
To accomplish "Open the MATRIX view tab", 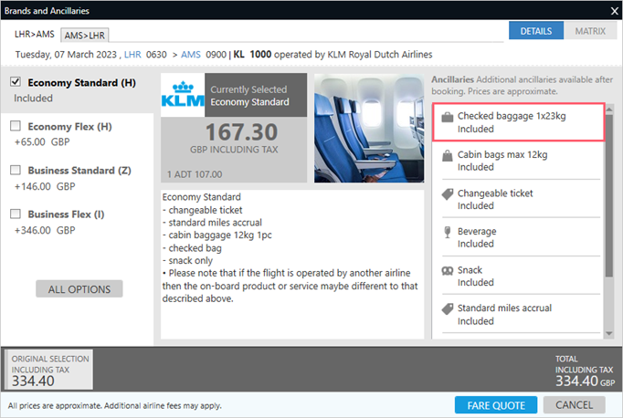I will pos(589,31).
